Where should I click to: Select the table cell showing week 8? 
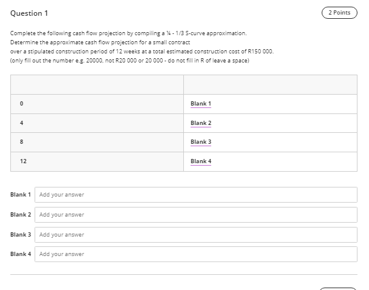click(x=97, y=142)
